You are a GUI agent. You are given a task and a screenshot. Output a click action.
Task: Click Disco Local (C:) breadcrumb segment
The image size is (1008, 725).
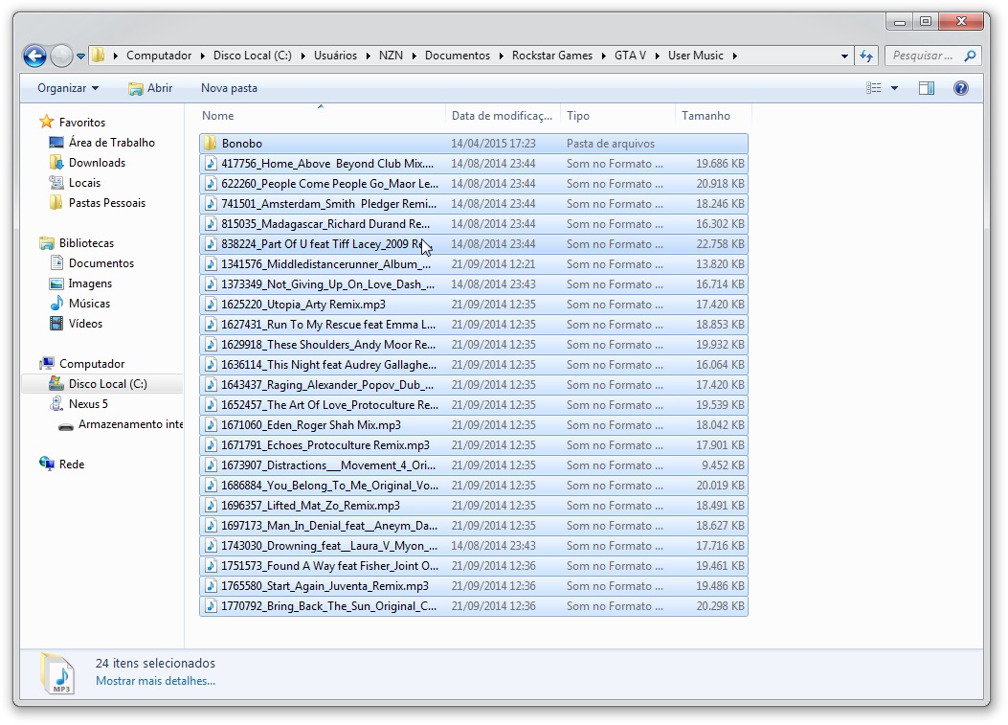click(252, 56)
